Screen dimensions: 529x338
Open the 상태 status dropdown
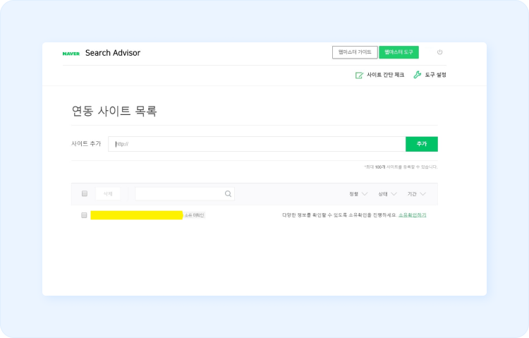[387, 193]
